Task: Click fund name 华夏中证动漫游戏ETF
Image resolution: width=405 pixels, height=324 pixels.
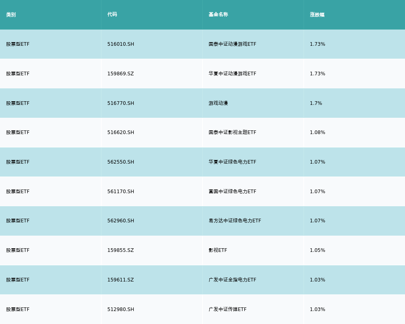Action: point(232,74)
